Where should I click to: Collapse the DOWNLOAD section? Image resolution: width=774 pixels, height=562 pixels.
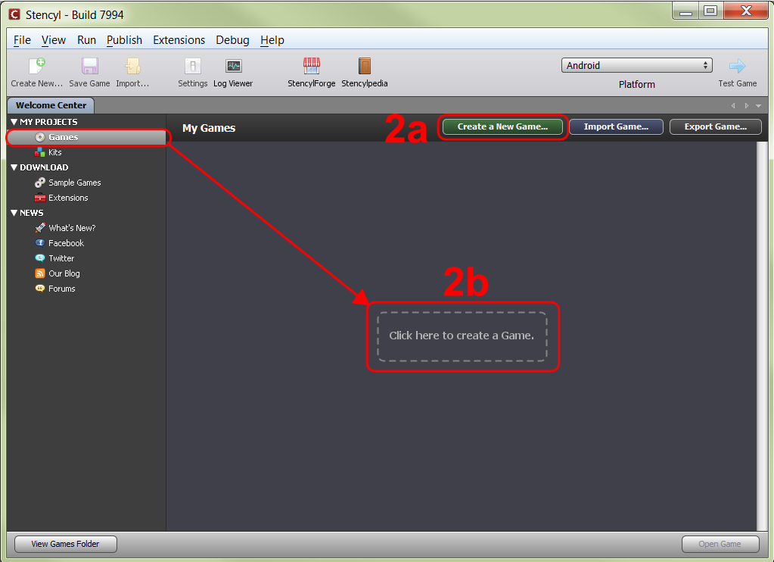[14, 167]
